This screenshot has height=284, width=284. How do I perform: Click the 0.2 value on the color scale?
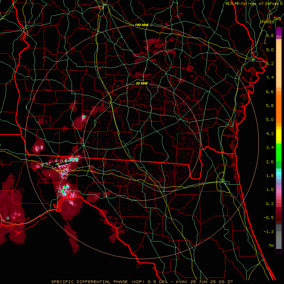270,204
